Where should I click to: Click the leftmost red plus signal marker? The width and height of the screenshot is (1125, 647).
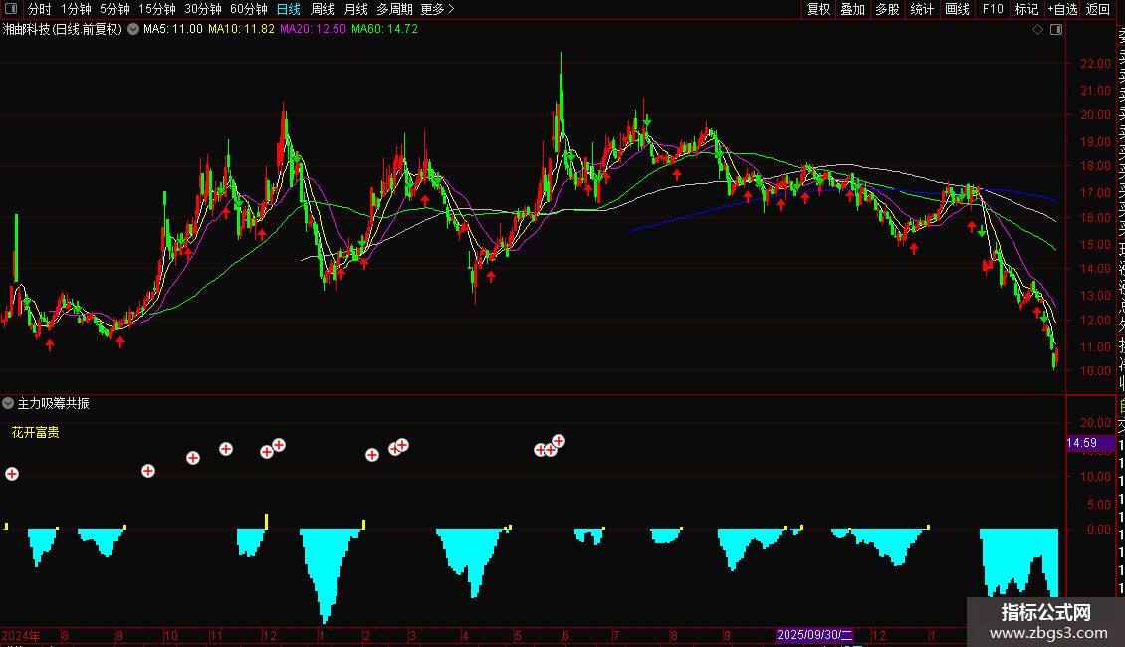click(x=12, y=474)
